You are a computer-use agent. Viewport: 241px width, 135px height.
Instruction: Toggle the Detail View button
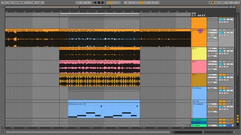coord(238,132)
